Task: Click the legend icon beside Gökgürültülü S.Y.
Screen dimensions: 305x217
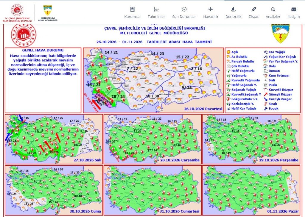Action: pyautogui.click(x=228, y=99)
